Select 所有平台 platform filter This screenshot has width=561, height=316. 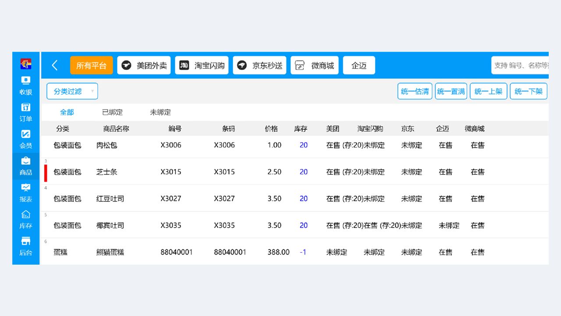click(x=92, y=65)
